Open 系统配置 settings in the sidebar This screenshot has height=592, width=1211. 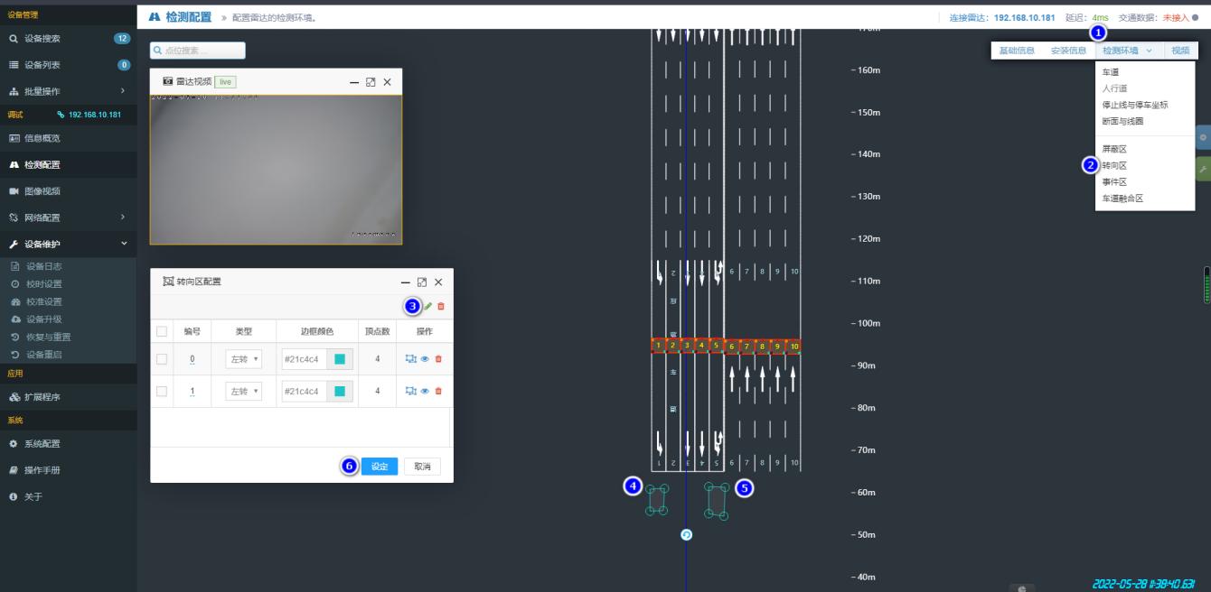pyautogui.click(x=42, y=444)
